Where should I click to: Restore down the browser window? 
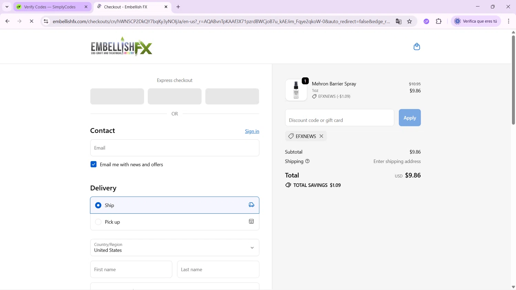click(493, 7)
